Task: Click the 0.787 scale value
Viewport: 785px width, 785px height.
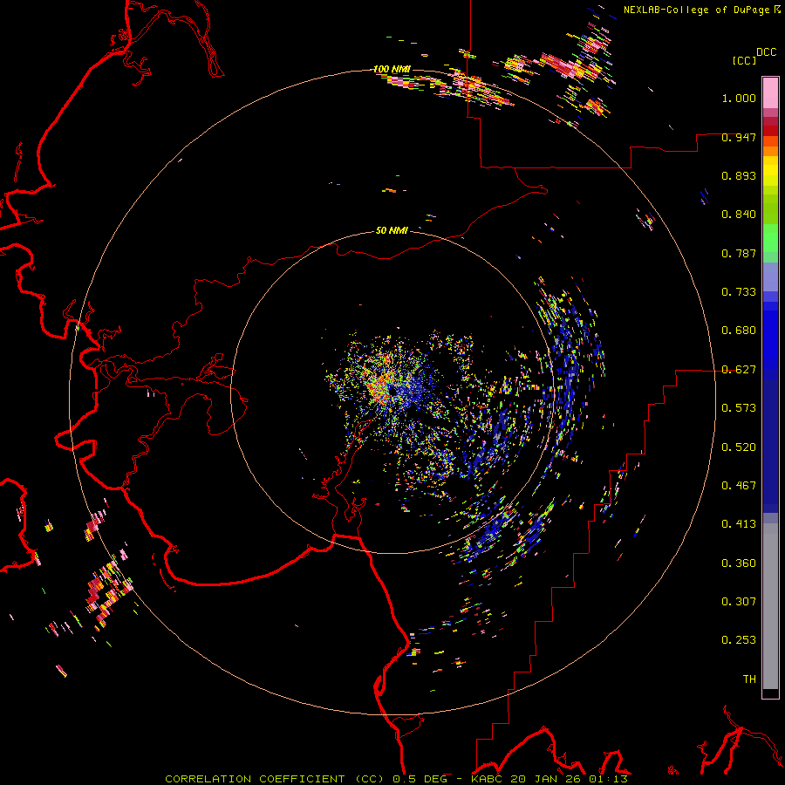Action: click(739, 253)
